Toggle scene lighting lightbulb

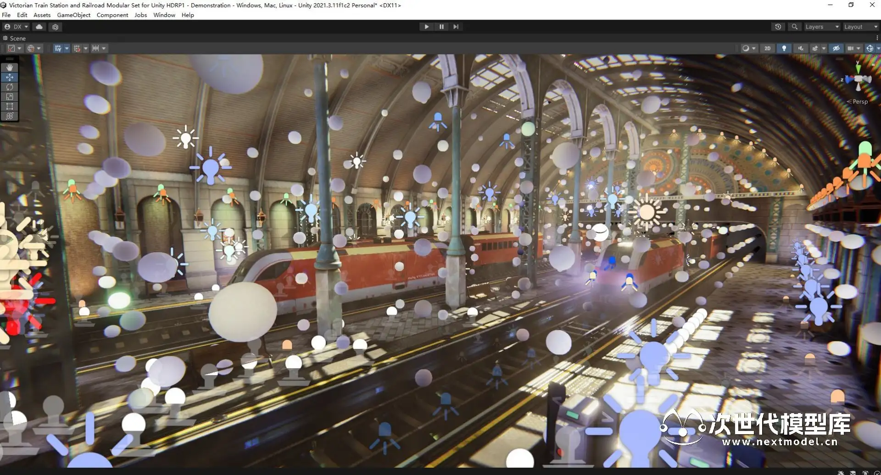pyautogui.click(x=784, y=48)
